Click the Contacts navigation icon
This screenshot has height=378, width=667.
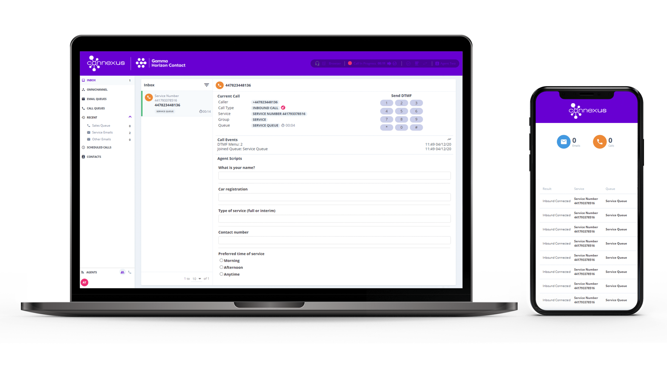[84, 157]
